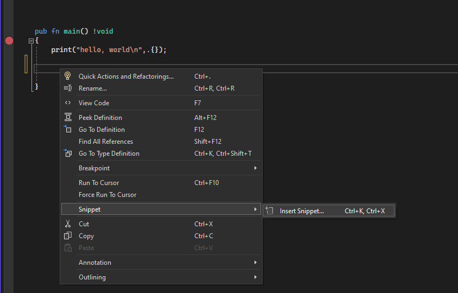Select Force Run To Cursor
Screen dimensions: 458x293
pyautogui.click(x=107, y=195)
